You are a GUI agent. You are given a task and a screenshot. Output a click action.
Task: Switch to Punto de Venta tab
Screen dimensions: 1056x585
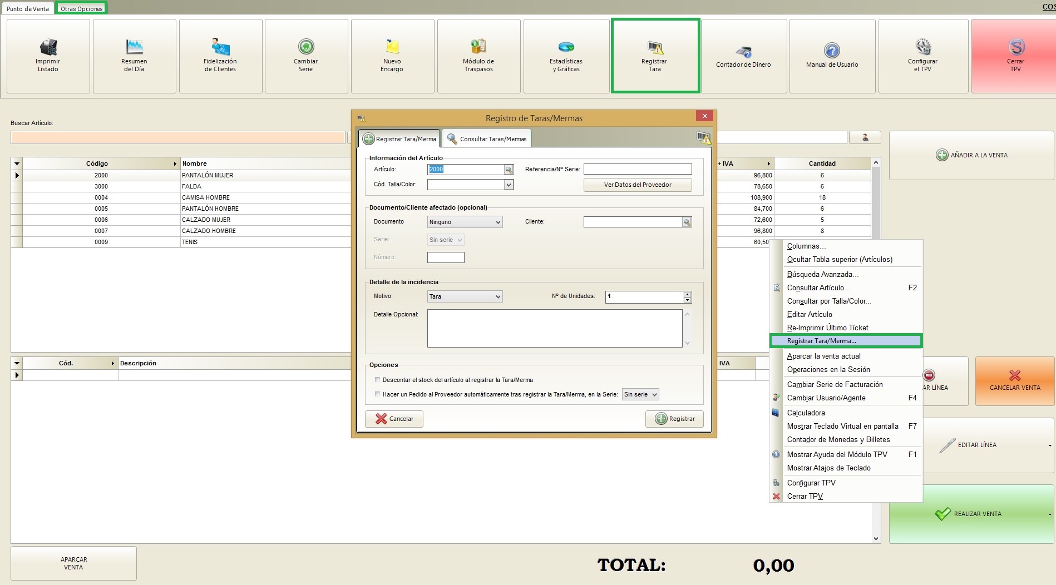pyautogui.click(x=28, y=9)
